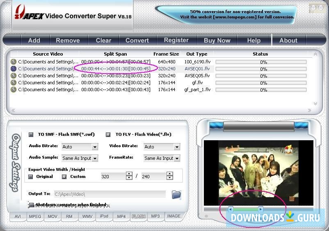
Task: Click the Out Type column header
Action: (x=197, y=54)
